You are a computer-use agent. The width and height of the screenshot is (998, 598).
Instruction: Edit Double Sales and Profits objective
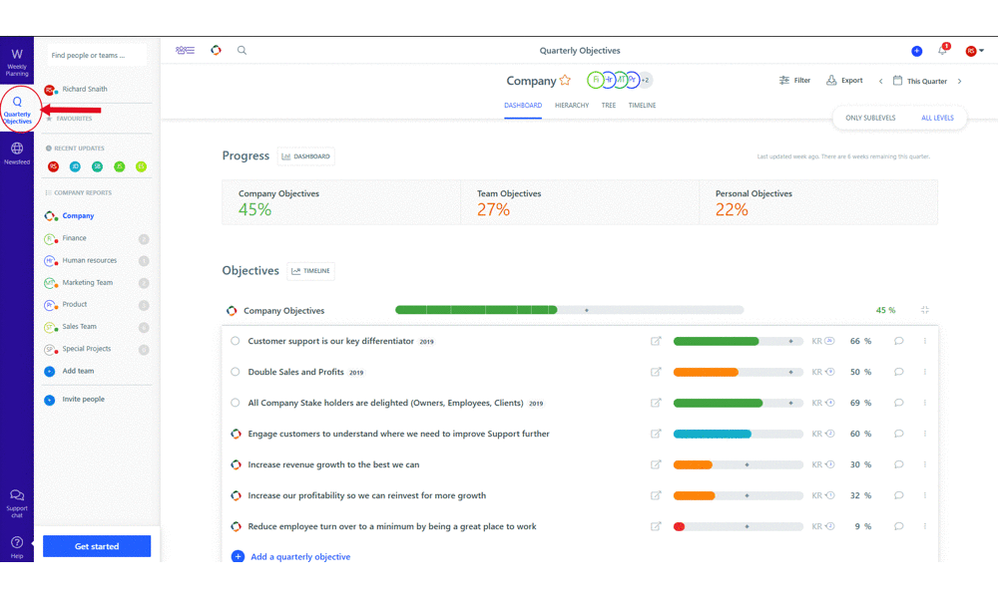click(656, 372)
